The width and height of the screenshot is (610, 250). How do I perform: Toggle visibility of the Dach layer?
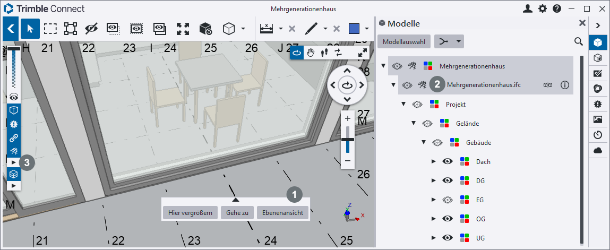[448, 161]
